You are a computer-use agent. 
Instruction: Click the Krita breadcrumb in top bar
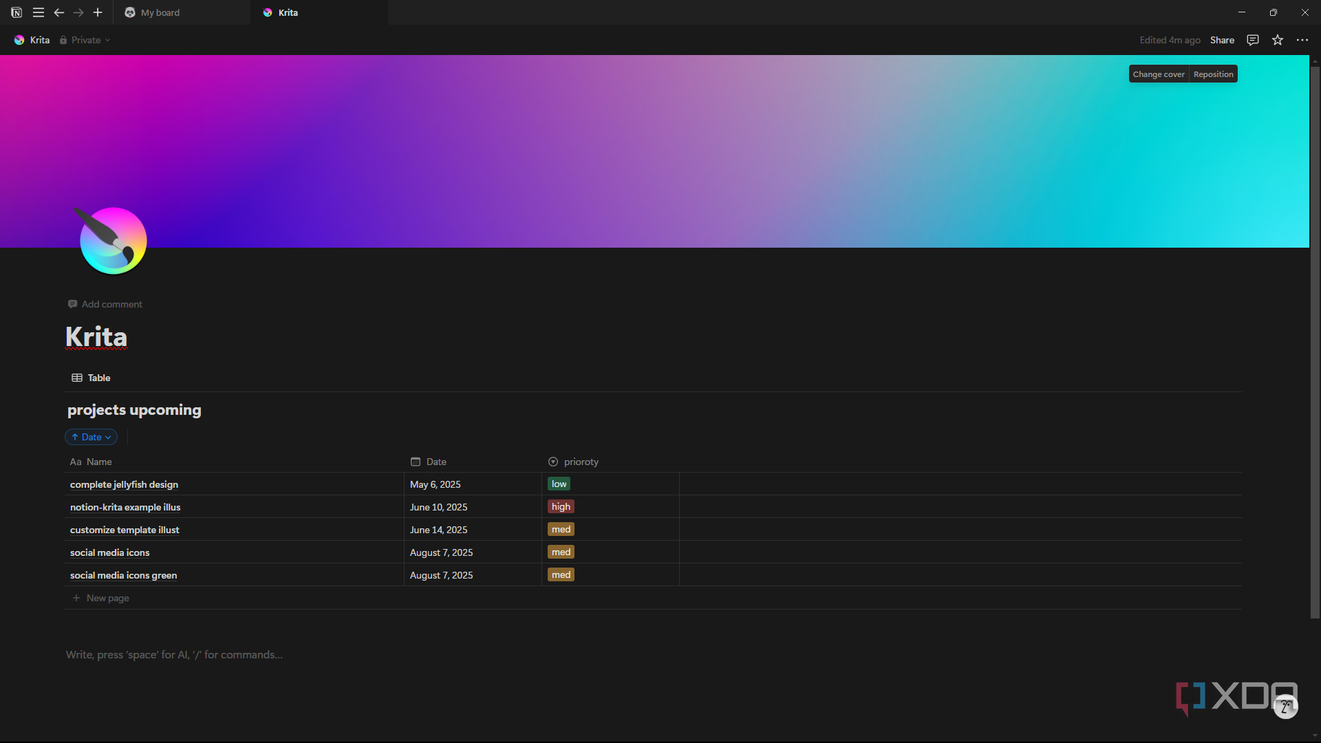[32, 40]
